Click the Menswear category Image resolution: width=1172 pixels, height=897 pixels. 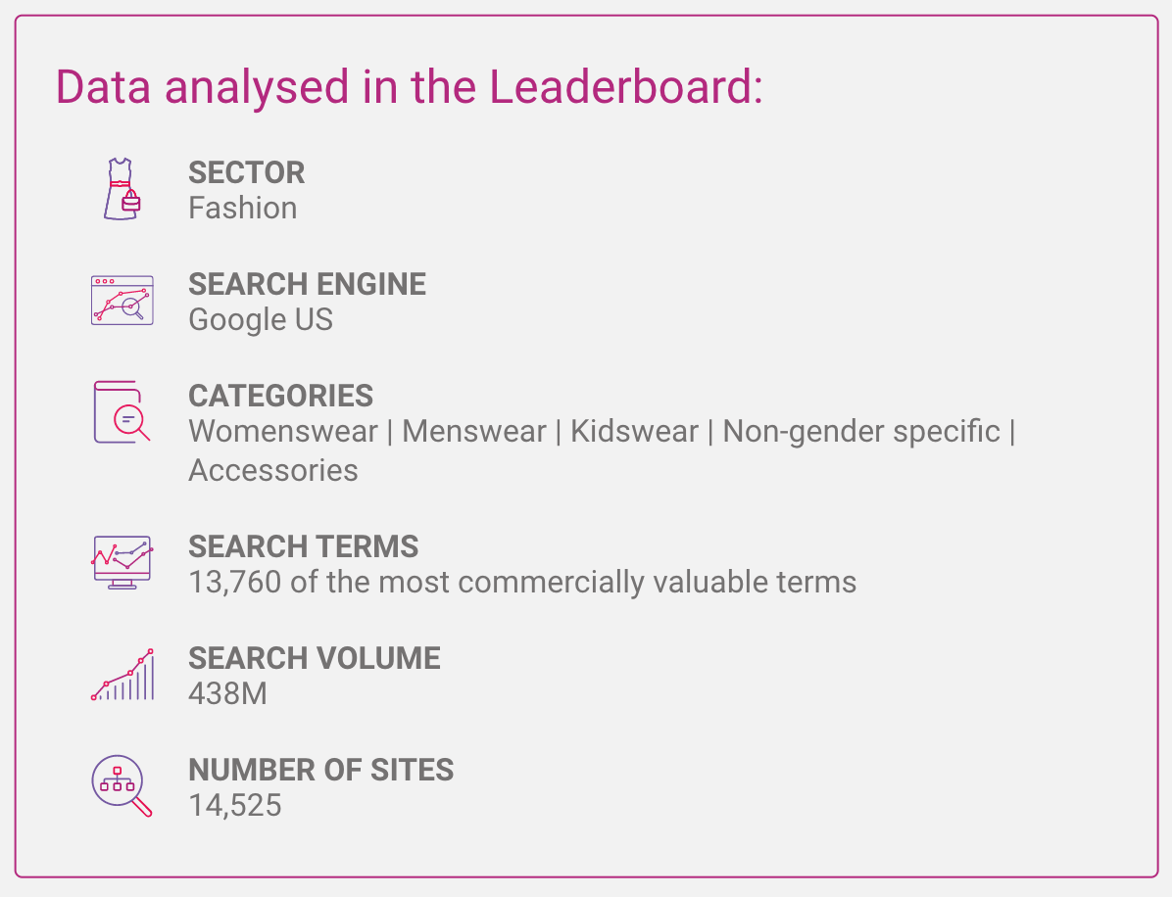pyautogui.click(x=474, y=432)
